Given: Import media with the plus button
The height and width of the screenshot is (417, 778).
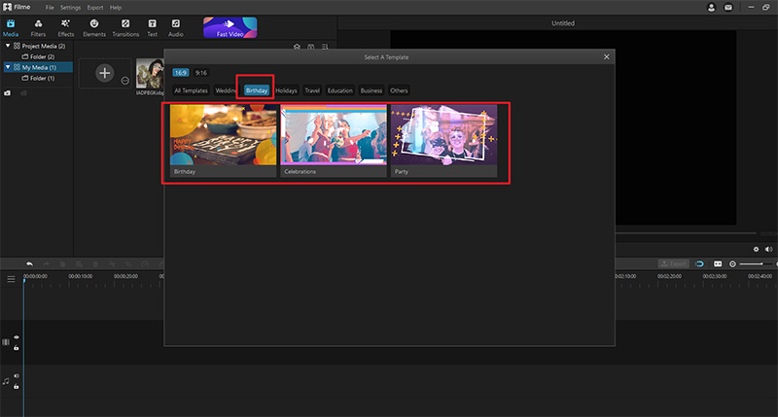Looking at the screenshot, I should [x=104, y=73].
